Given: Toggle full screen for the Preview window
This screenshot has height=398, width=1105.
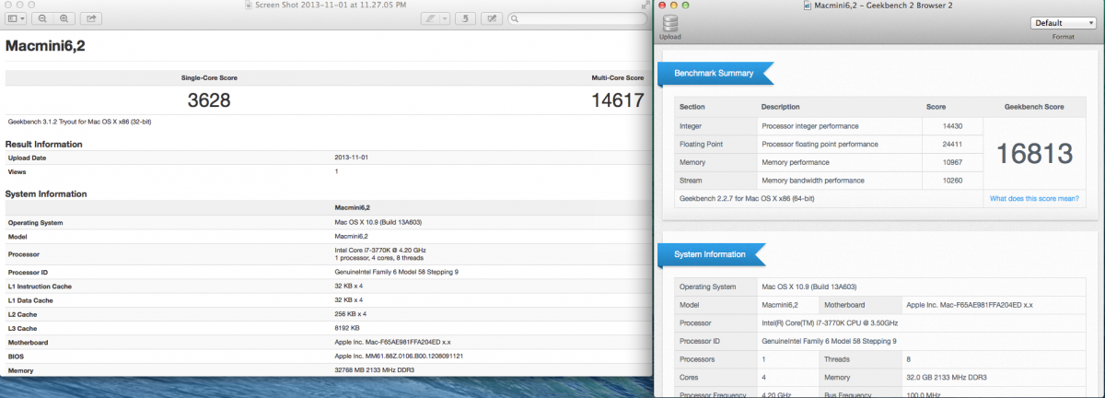Looking at the screenshot, I should [644, 5].
